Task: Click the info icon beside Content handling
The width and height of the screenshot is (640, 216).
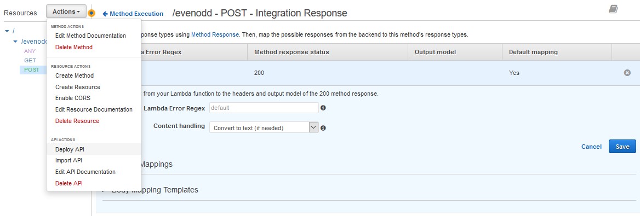Action: (323, 127)
